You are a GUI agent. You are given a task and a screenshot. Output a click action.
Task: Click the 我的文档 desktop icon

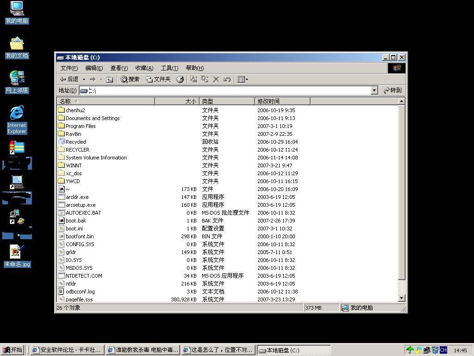17,48
